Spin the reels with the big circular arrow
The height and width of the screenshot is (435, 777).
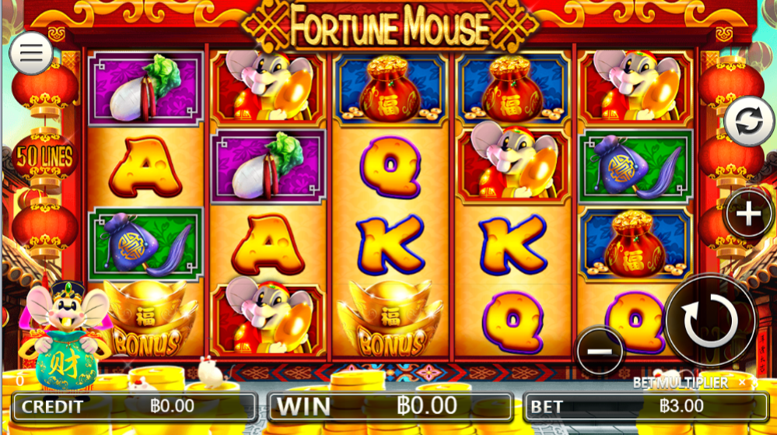[x=709, y=321]
